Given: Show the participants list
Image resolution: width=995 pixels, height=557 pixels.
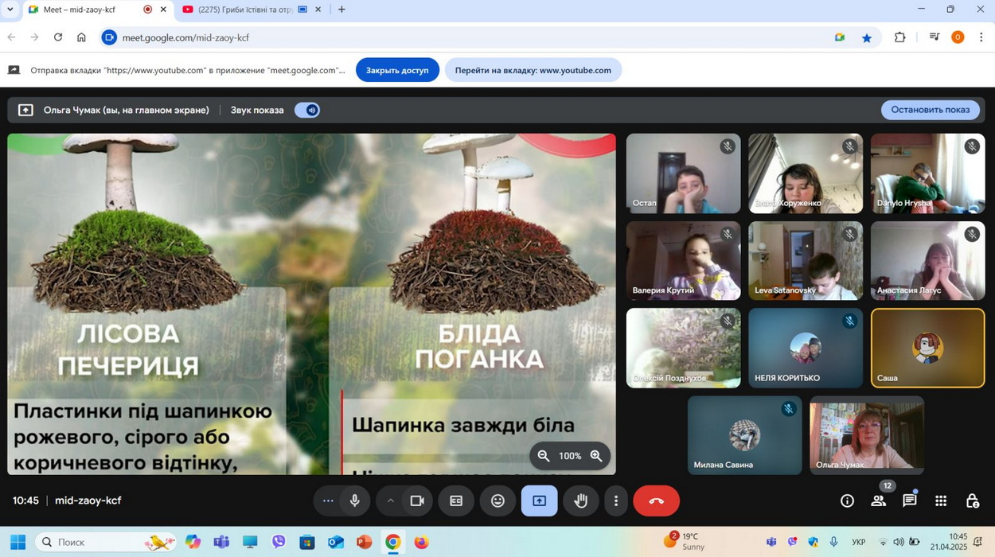Looking at the screenshot, I should 878,501.
